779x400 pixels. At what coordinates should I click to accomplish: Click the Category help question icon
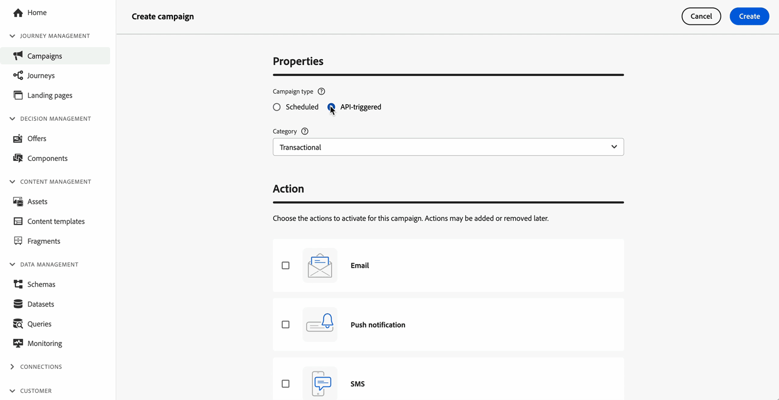click(305, 131)
